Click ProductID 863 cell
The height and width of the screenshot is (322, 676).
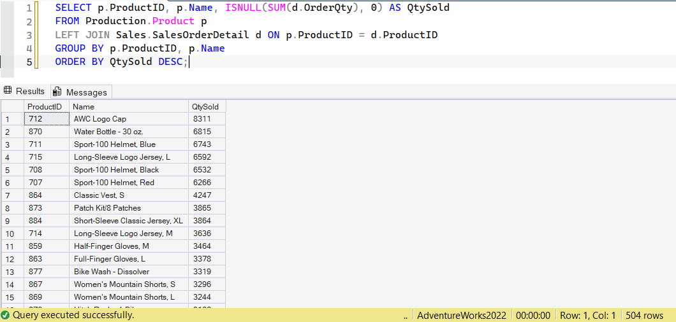coord(47,259)
